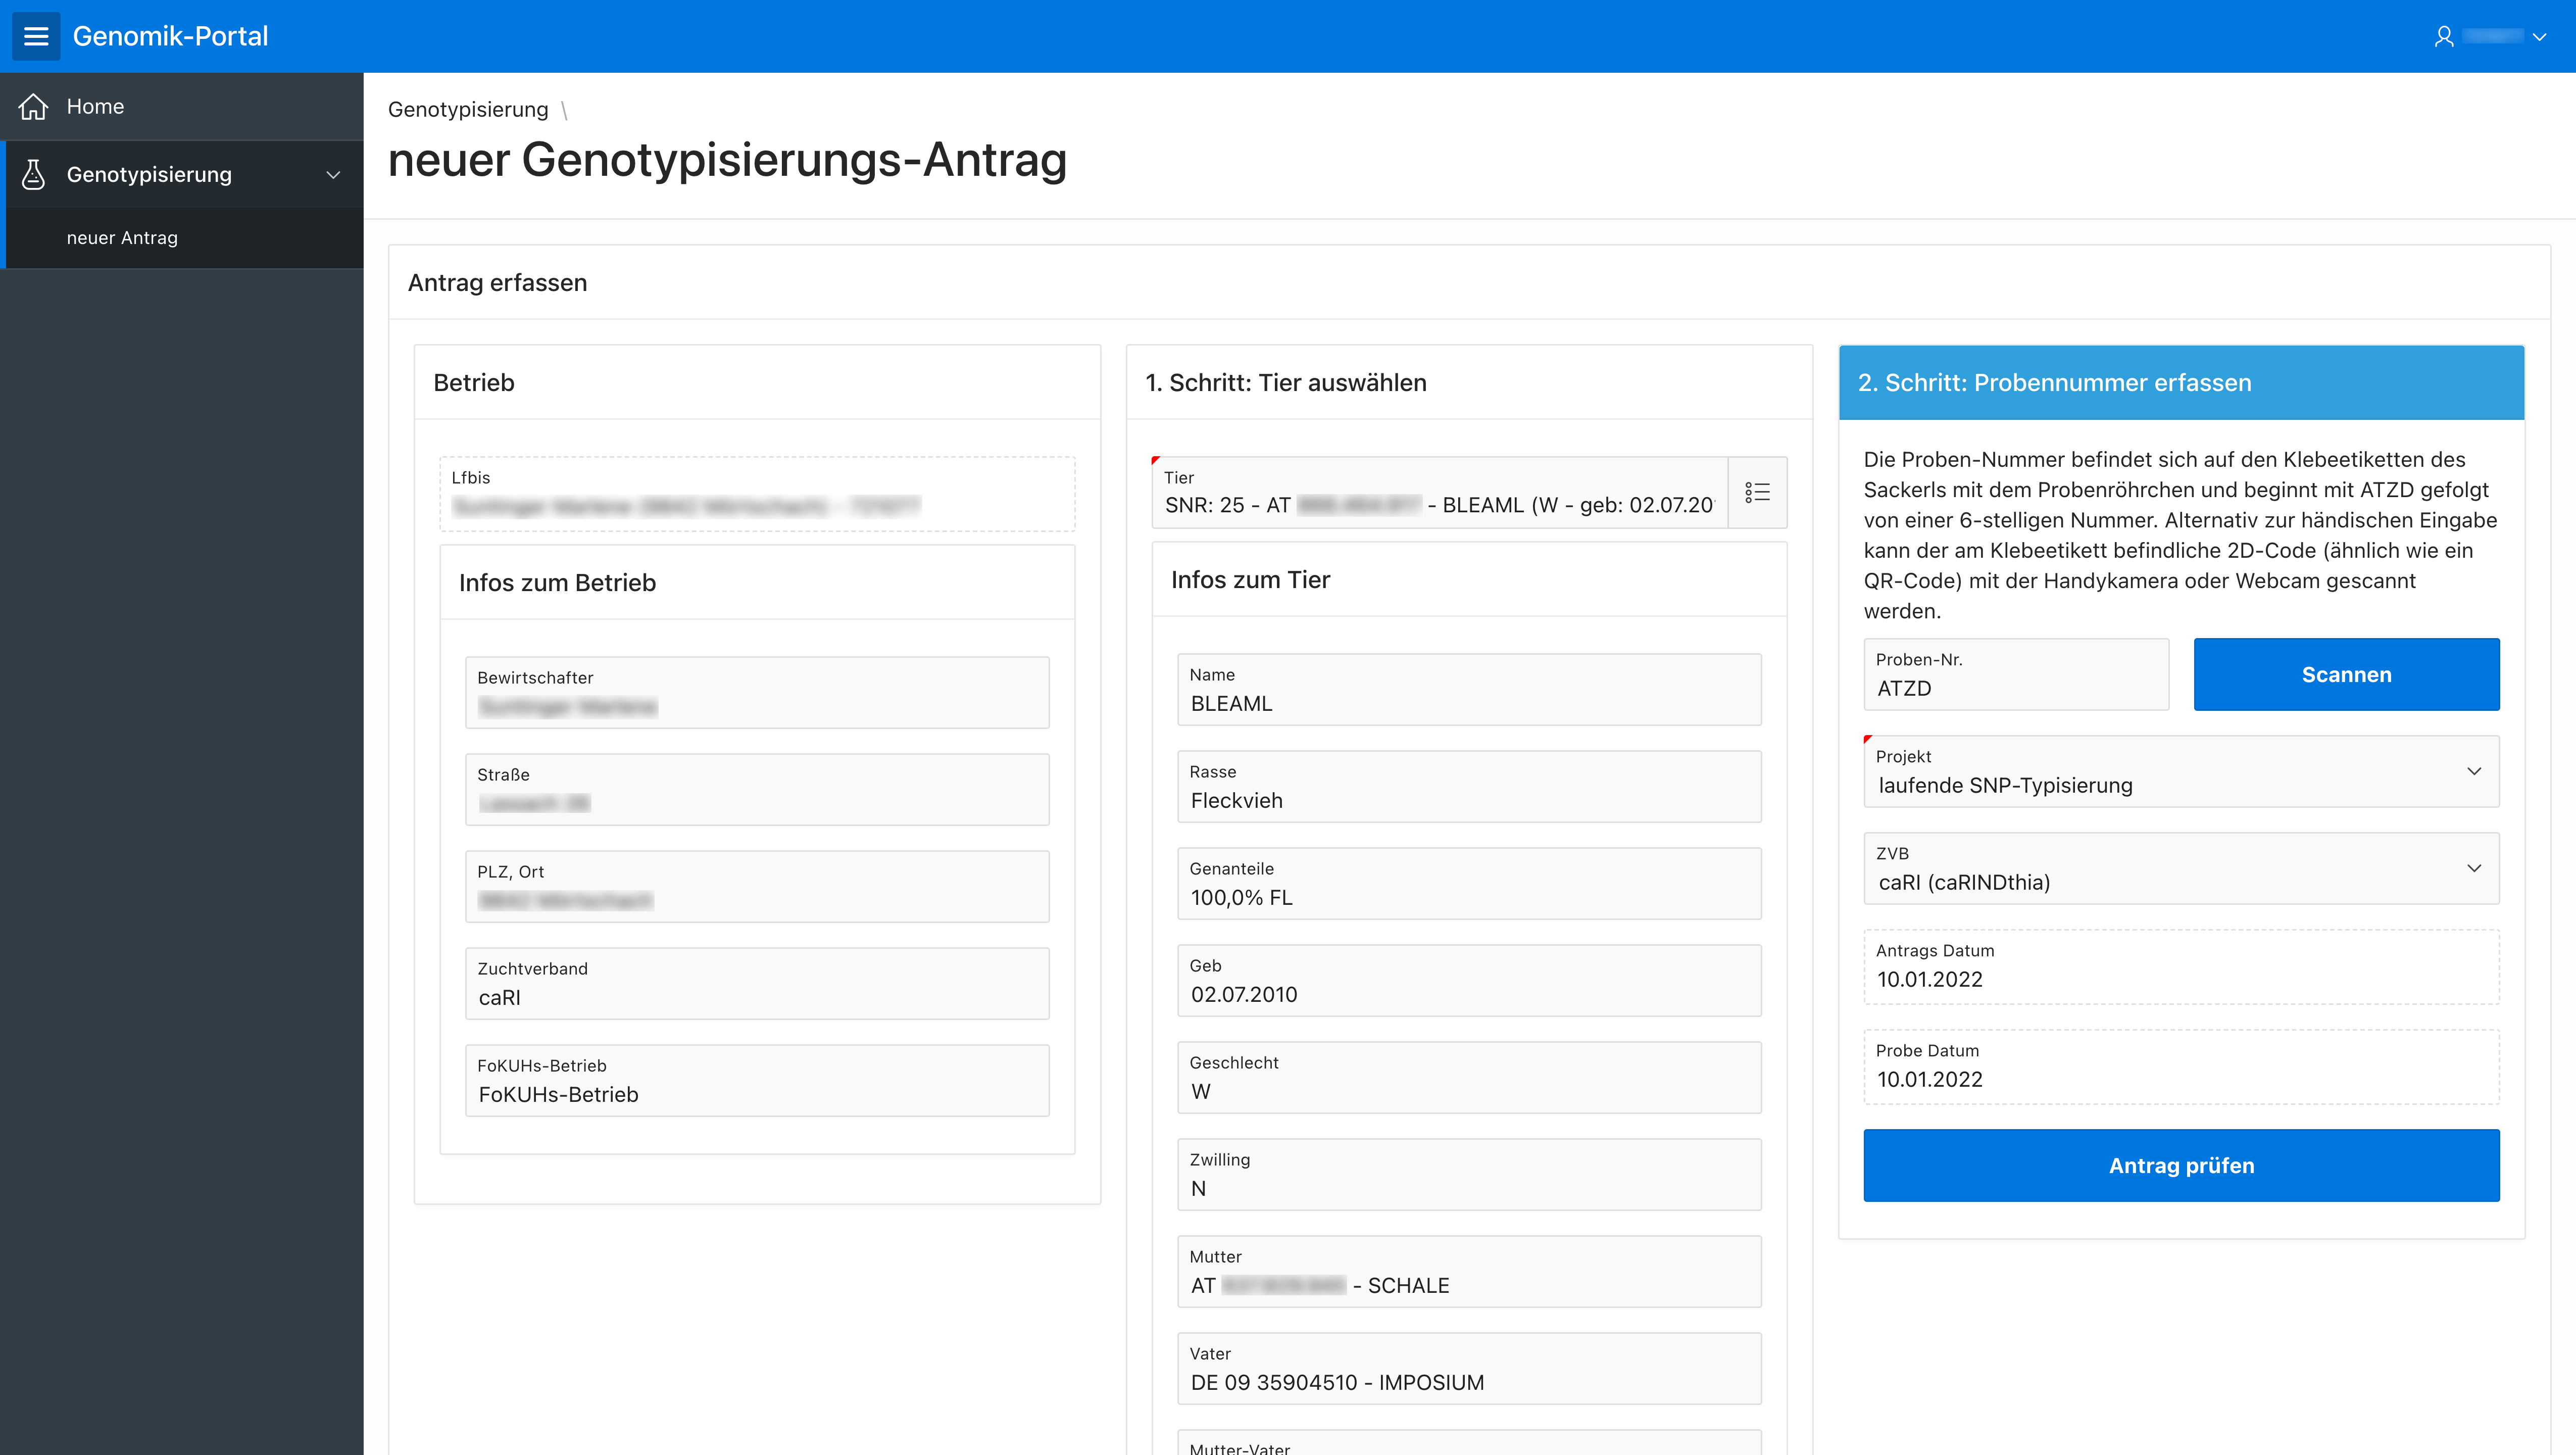This screenshot has width=2576, height=1455.
Task: Click the user profile icon
Action: (x=2444, y=36)
